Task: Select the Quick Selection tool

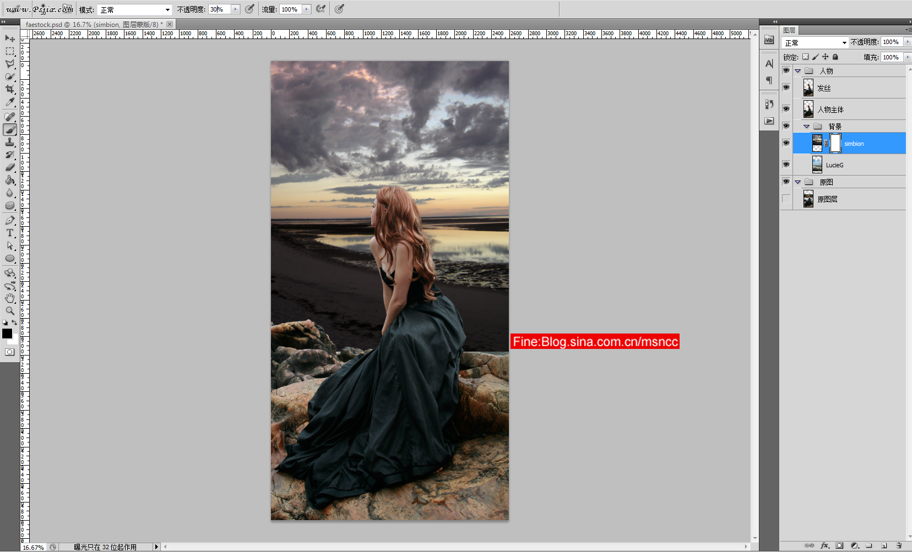Action: pos(10,76)
